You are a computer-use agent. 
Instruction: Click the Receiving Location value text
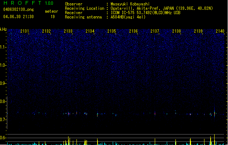pyautogui.click(x=162, y=8)
